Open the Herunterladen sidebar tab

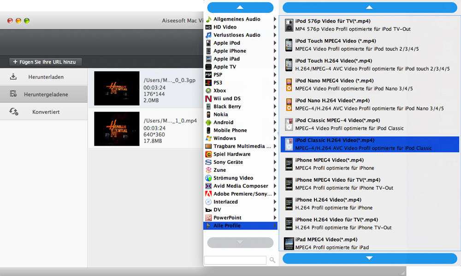[44, 77]
